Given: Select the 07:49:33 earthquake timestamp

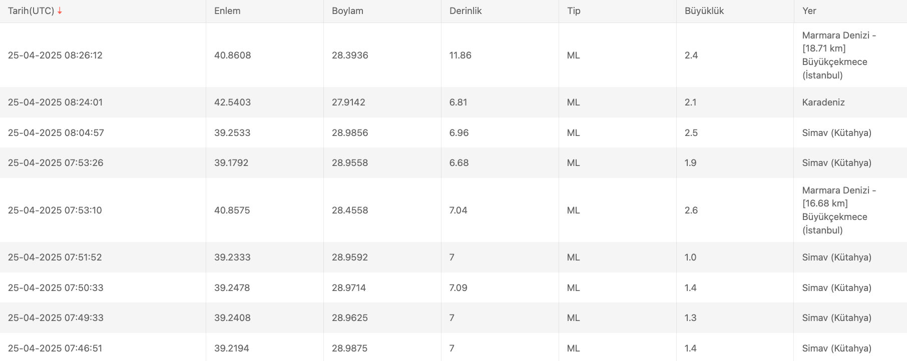Looking at the screenshot, I should [56, 318].
